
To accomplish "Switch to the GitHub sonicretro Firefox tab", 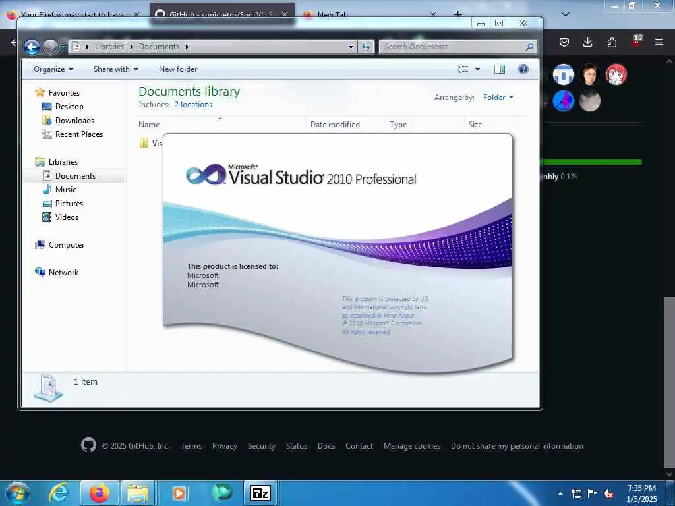I will point(222,14).
